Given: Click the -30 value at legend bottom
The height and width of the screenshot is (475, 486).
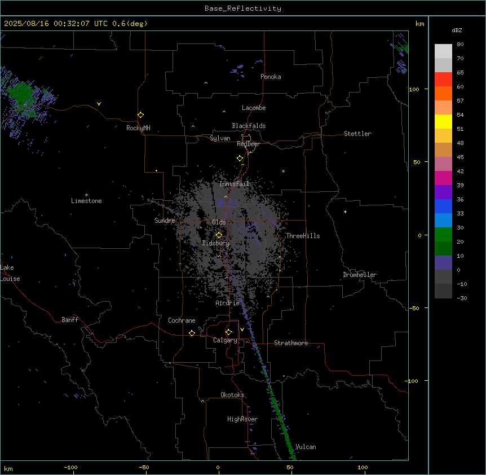Looking at the screenshot, I should point(462,298).
